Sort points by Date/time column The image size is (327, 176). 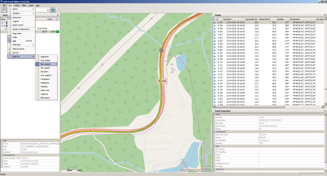(x=233, y=19)
